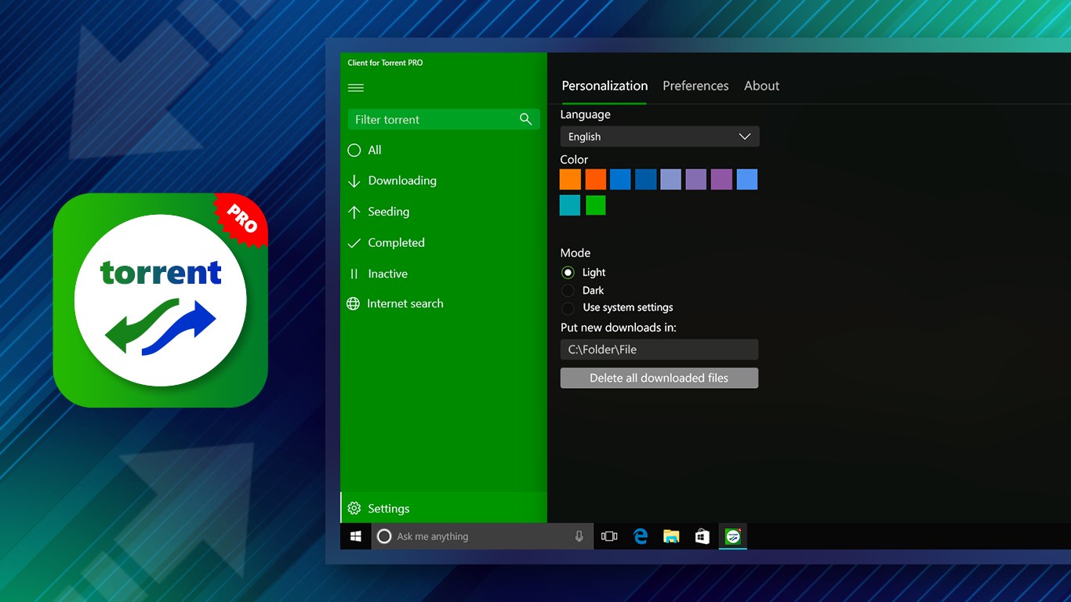
Task: Choose the green color swatch
Action: (x=596, y=205)
